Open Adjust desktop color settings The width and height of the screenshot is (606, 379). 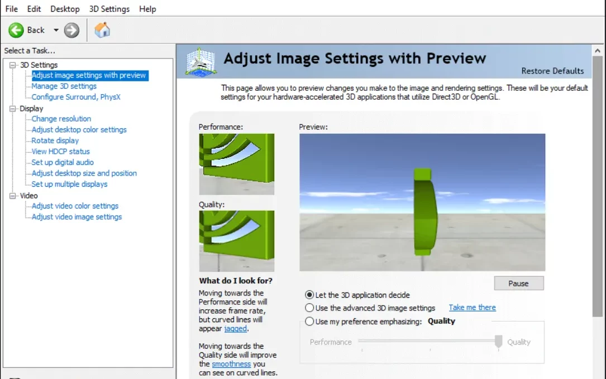[x=79, y=129]
